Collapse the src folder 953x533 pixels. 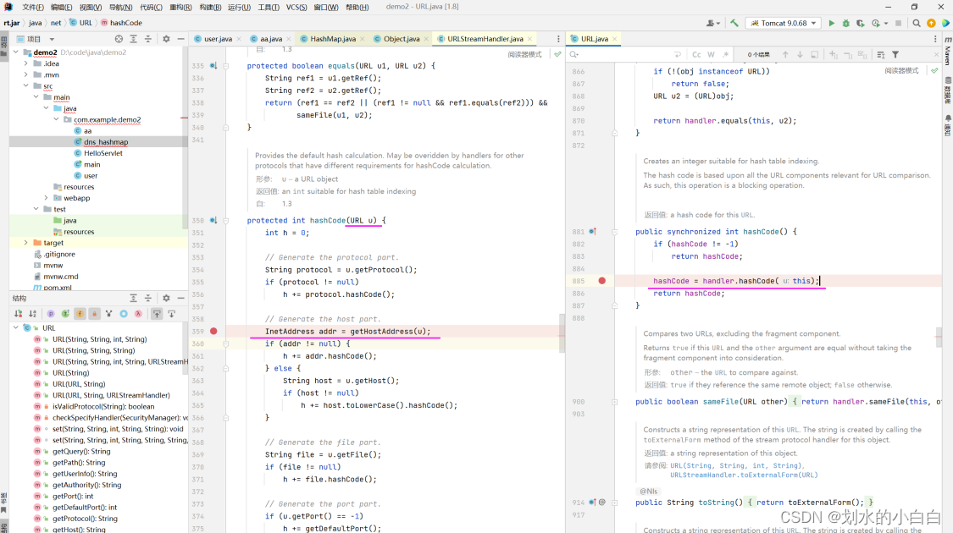(26, 85)
